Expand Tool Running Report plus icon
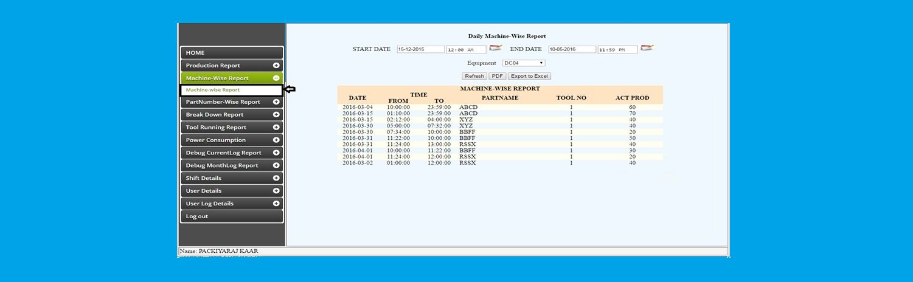The height and width of the screenshot is (282, 913). 276,127
